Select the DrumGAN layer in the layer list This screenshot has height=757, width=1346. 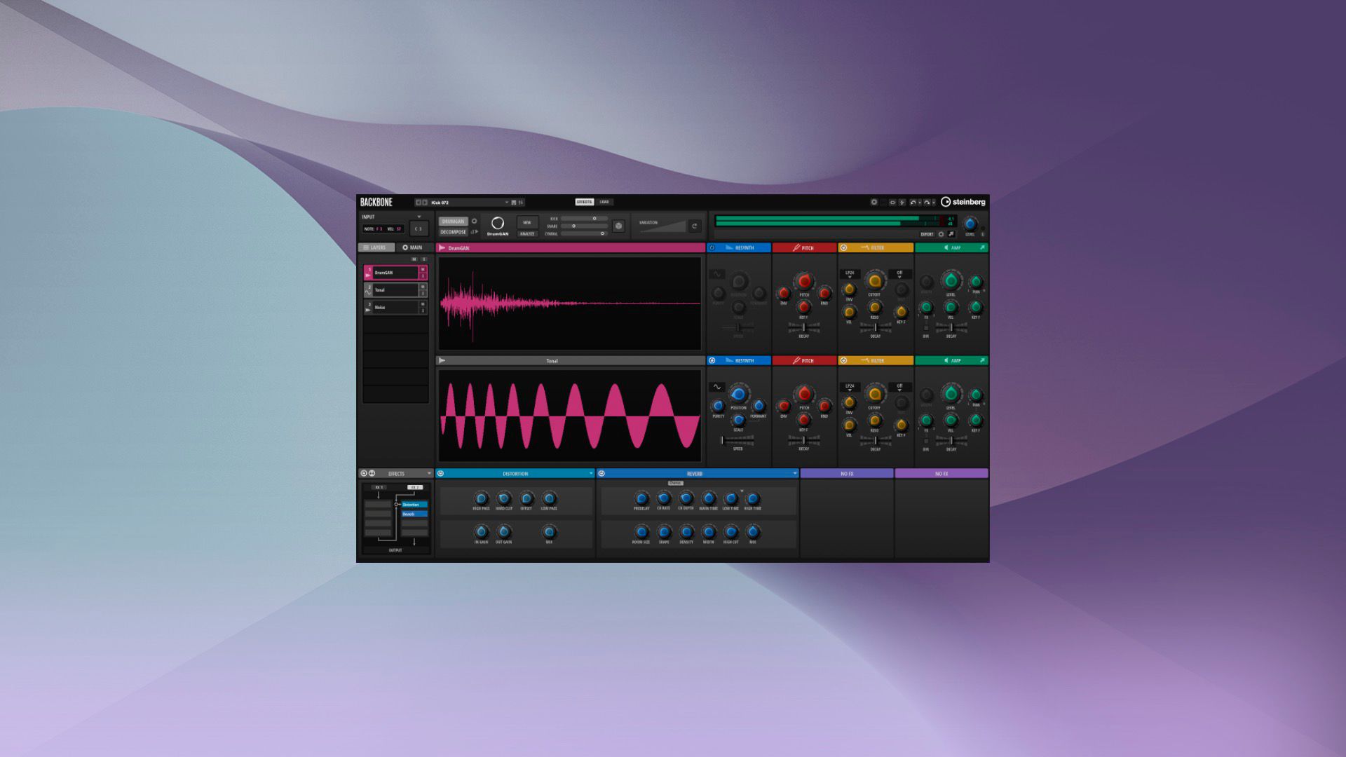(395, 273)
